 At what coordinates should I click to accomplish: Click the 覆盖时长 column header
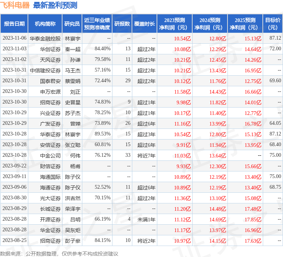pyautogui.click(x=144, y=23)
